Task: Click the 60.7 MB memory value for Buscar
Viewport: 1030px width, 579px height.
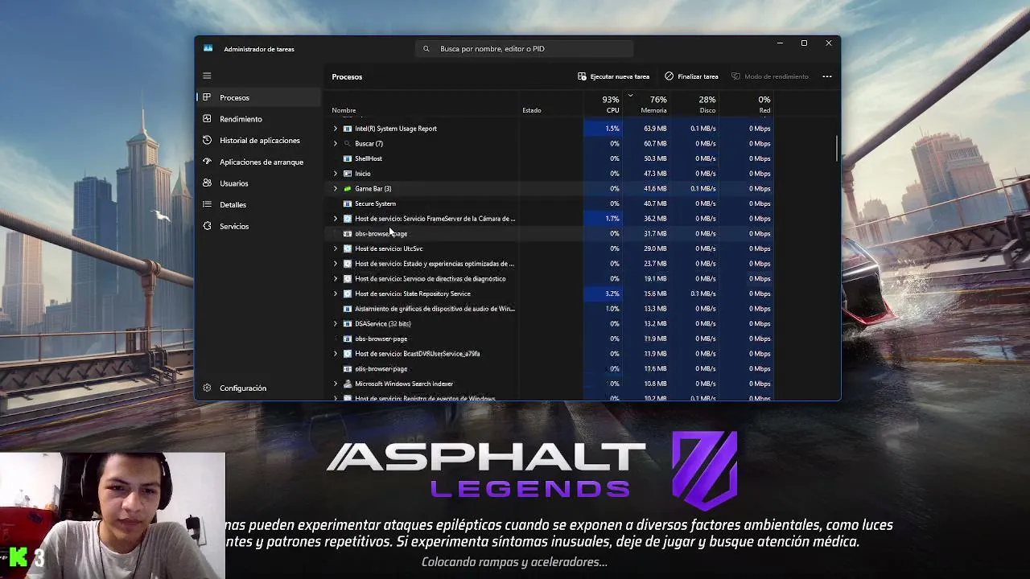Action: [655, 143]
